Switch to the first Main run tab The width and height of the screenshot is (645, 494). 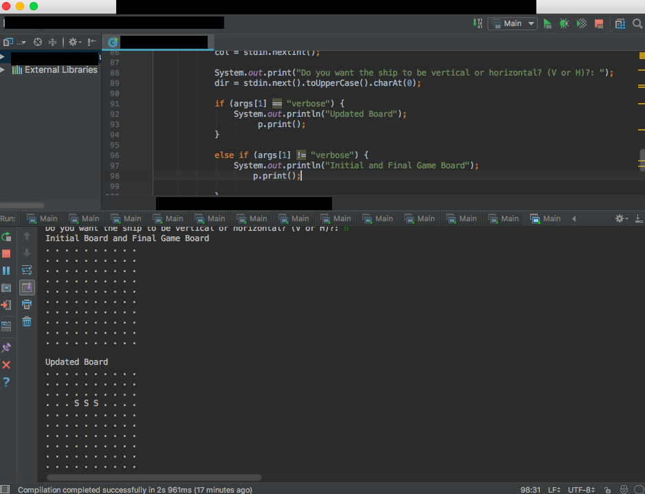42,218
